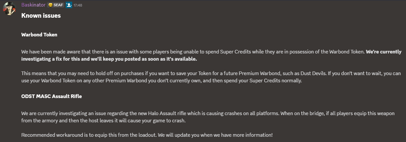Click the blue role icon beside the timestamp

click(69, 5)
